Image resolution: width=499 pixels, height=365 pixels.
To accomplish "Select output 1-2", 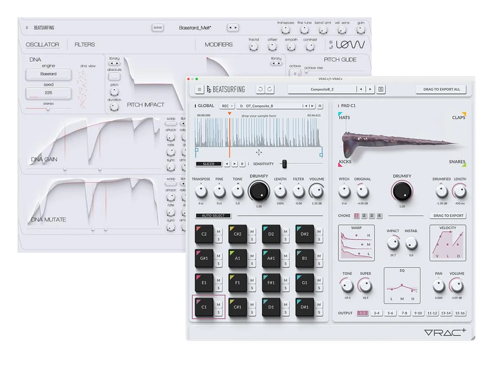I will point(362,313).
